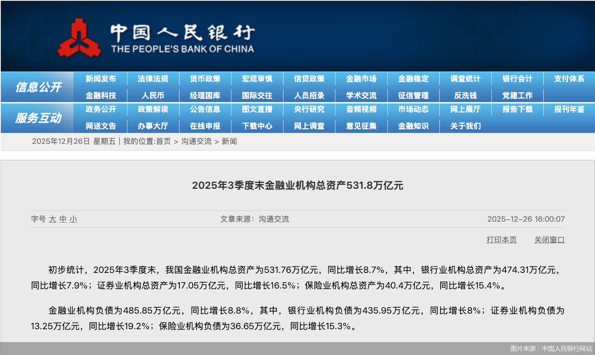595x355 pixels.
Task: Open the 支付体系 section
Action: tap(569, 78)
